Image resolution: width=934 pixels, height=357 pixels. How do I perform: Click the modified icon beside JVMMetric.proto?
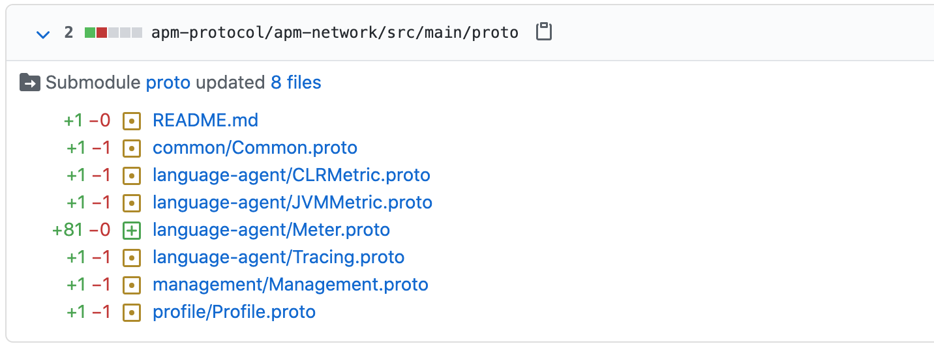click(132, 203)
